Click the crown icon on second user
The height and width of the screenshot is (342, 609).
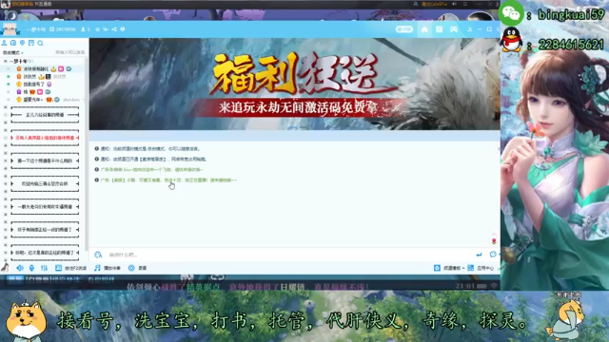click(x=41, y=76)
